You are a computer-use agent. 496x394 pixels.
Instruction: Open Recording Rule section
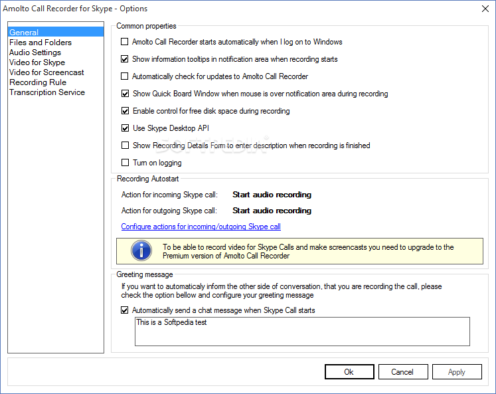click(38, 82)
